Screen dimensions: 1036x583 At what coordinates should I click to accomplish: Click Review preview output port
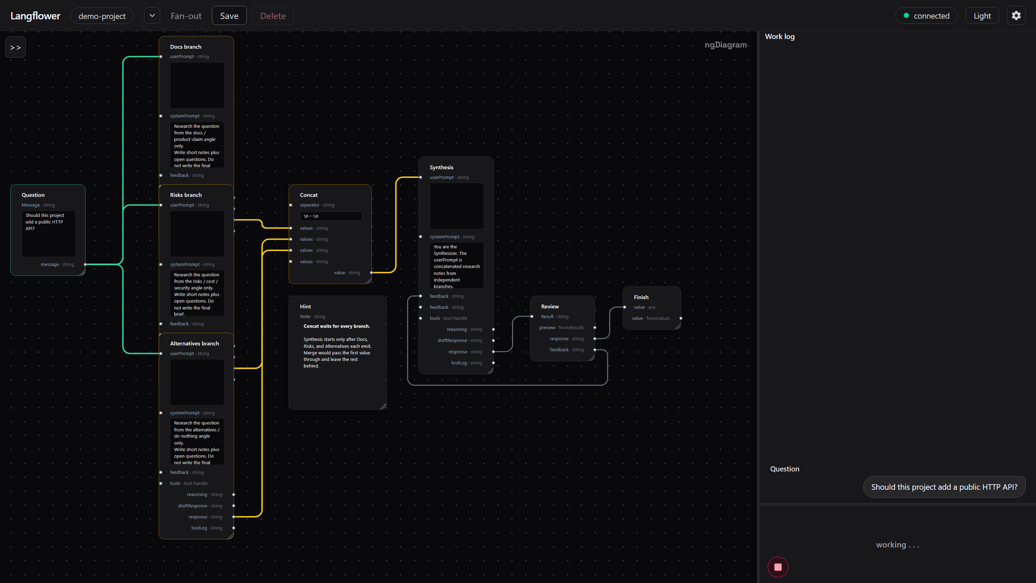coord(595,327)
